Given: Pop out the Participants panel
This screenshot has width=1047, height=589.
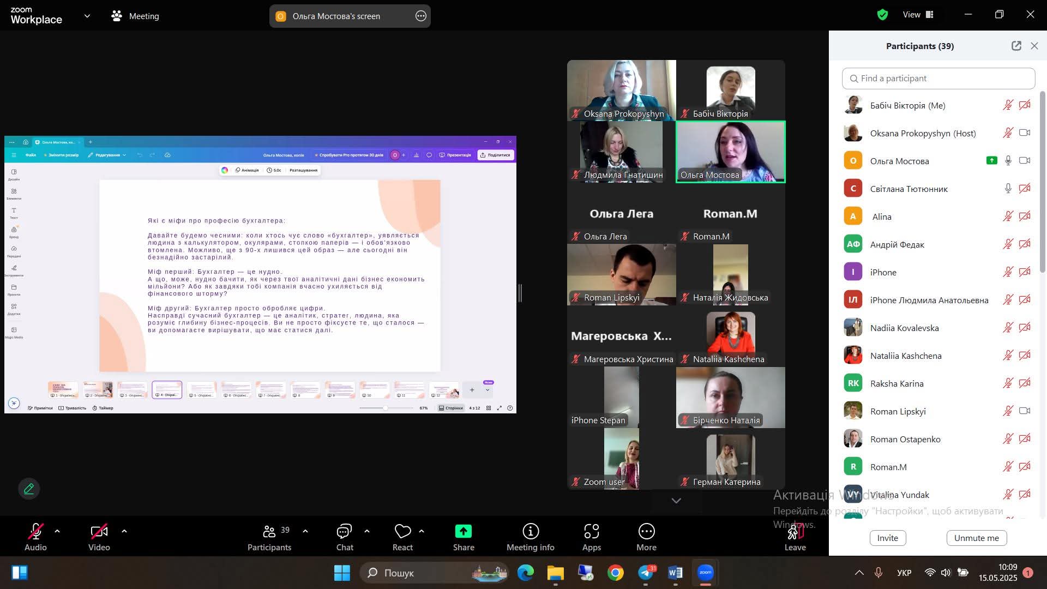Looking at the screenshot, I should (1016, 46).
